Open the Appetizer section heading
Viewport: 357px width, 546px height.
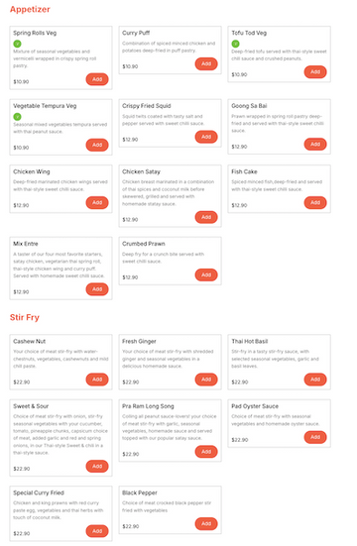coord(30,9)
